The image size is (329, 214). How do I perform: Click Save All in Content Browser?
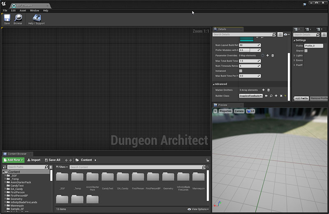click(53, 160)
